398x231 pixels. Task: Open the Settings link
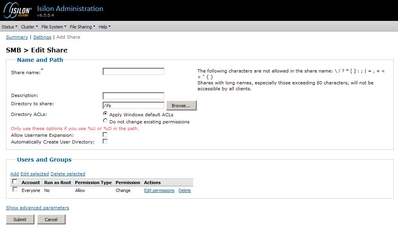pyautogui.click(x=42, y=37)
